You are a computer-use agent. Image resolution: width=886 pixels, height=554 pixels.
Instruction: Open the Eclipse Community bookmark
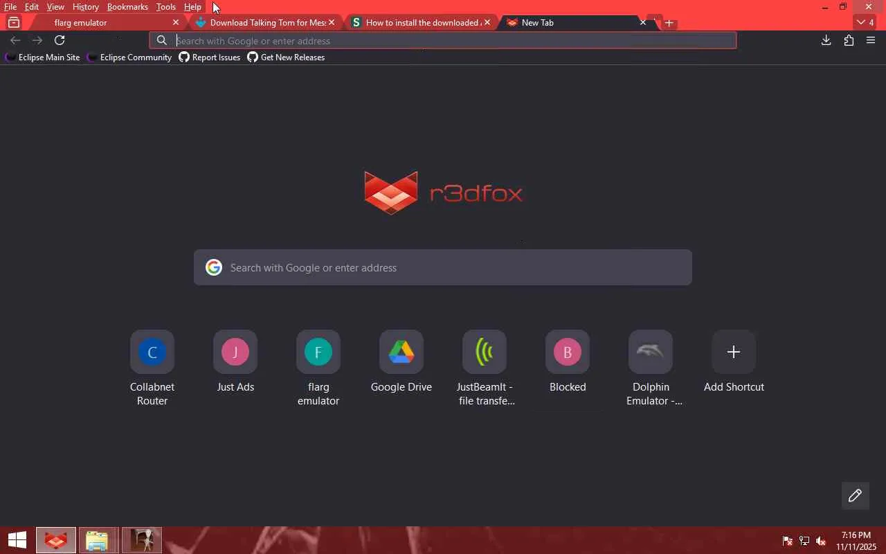point(129,57)
